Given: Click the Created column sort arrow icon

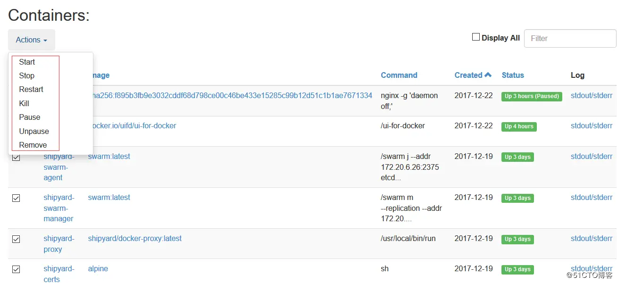Looking at the screenshot, I should pos(488,75).
